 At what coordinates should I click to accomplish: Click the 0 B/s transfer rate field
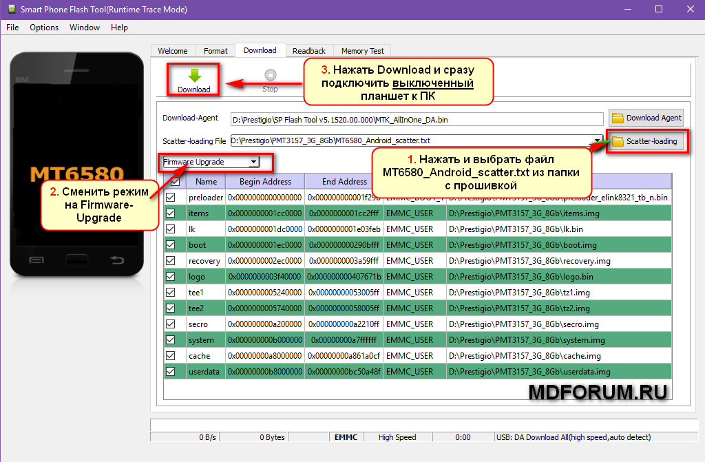pyautogui.click(x=185, y=437)
